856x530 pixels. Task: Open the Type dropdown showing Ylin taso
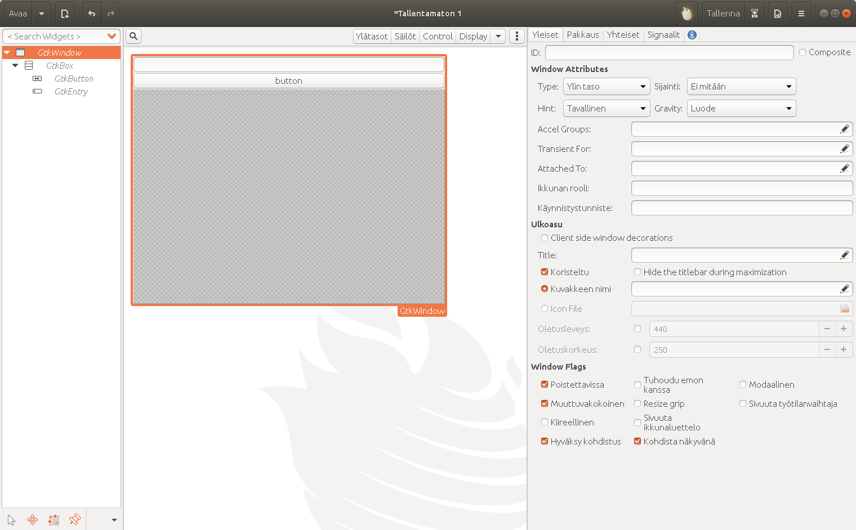pos(607,87)
